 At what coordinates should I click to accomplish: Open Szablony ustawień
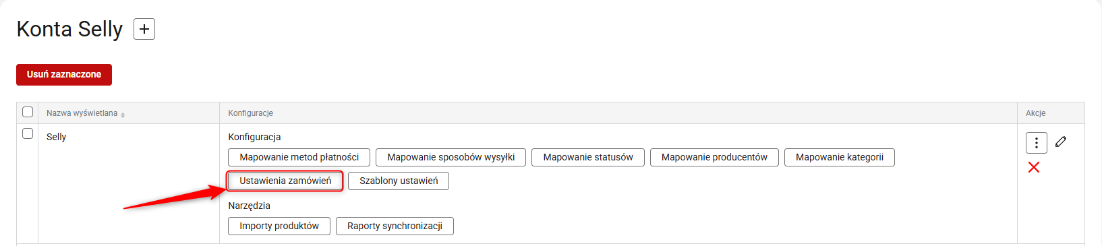coord(399,181)
